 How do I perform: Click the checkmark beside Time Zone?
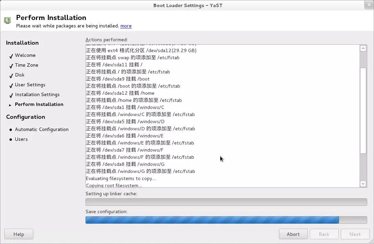(11, 66)
